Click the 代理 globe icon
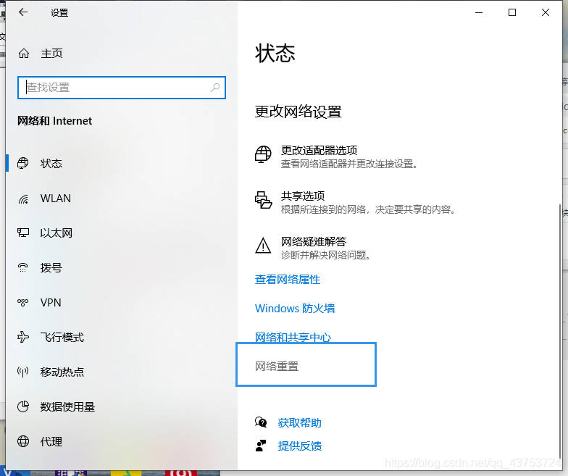The height and width of the screenshot is (476, 568). click(23, 441)
